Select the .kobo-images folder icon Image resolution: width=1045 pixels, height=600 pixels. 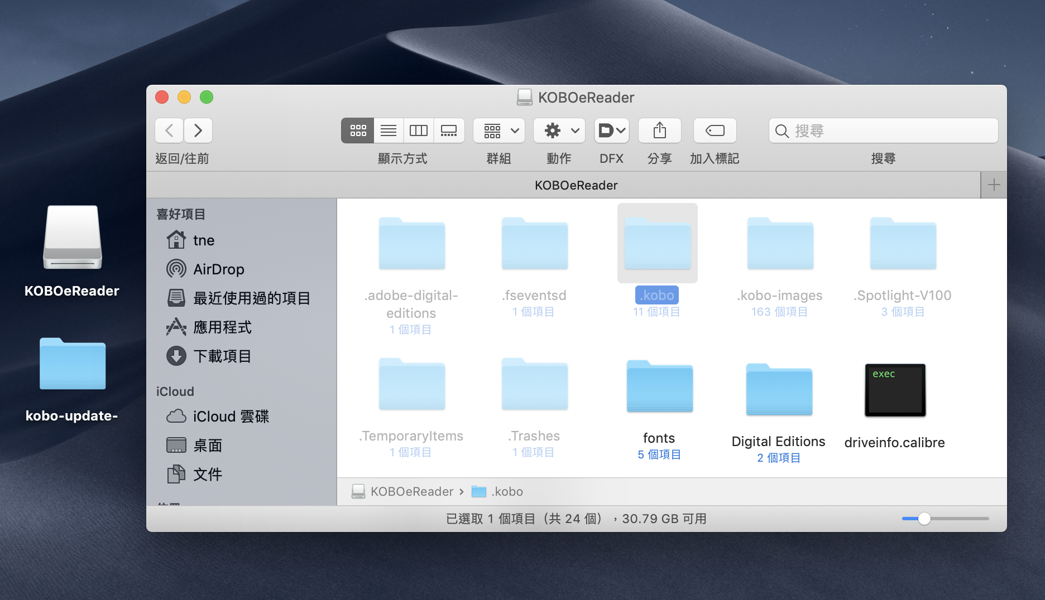pos(780,244)
